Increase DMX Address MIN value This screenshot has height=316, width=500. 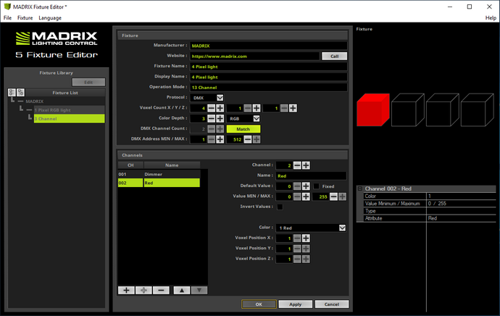220,139
